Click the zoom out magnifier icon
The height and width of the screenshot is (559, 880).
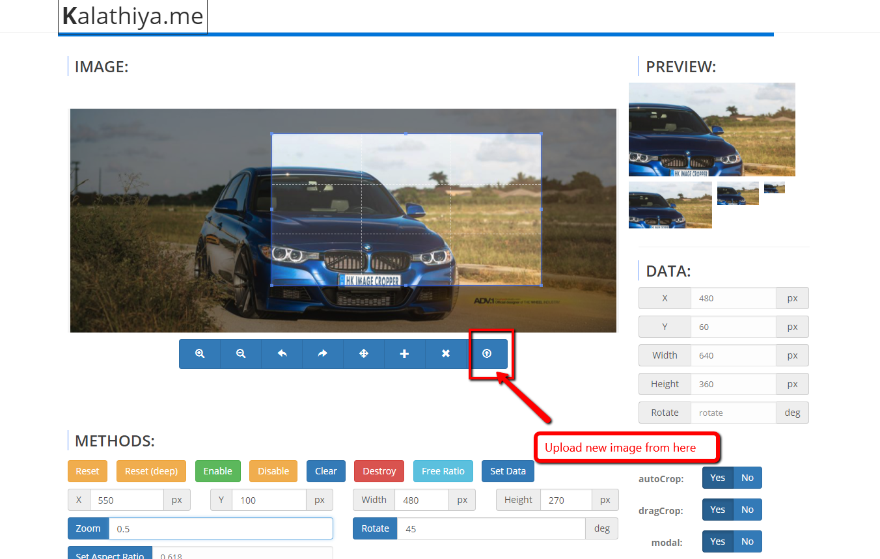[241, 353]
